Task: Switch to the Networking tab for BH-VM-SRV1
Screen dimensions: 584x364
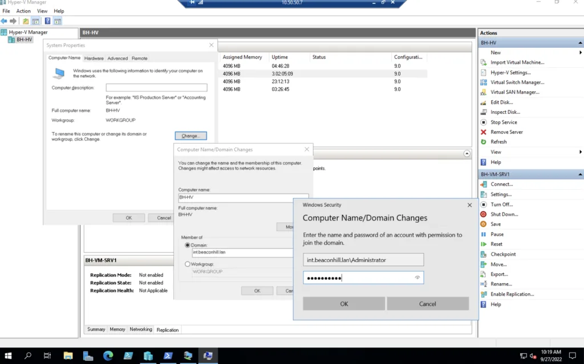Action: (141, 329)
